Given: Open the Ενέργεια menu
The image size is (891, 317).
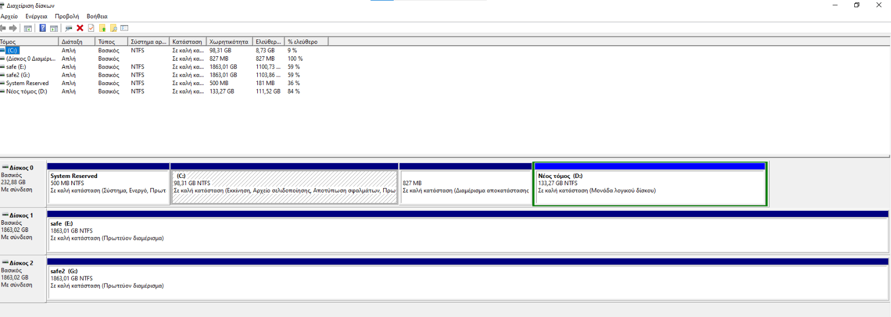Looking at the screenshot, I should pos(36,16).
